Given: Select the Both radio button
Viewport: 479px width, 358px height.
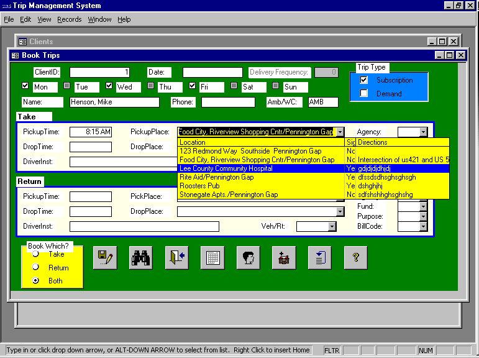Looking at the screenshot, I should tap(36, 280).
